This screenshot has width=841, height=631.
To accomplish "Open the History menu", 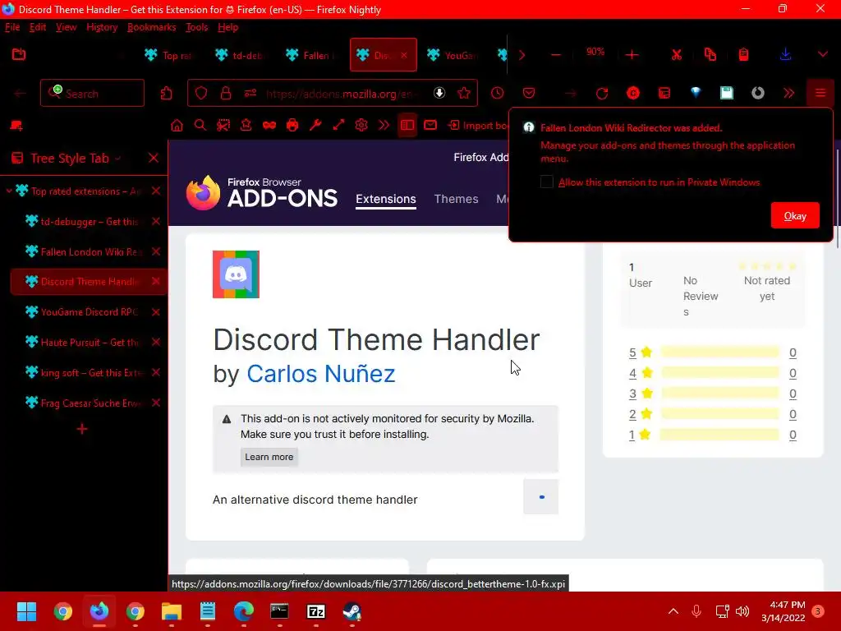I will [102, 27].
